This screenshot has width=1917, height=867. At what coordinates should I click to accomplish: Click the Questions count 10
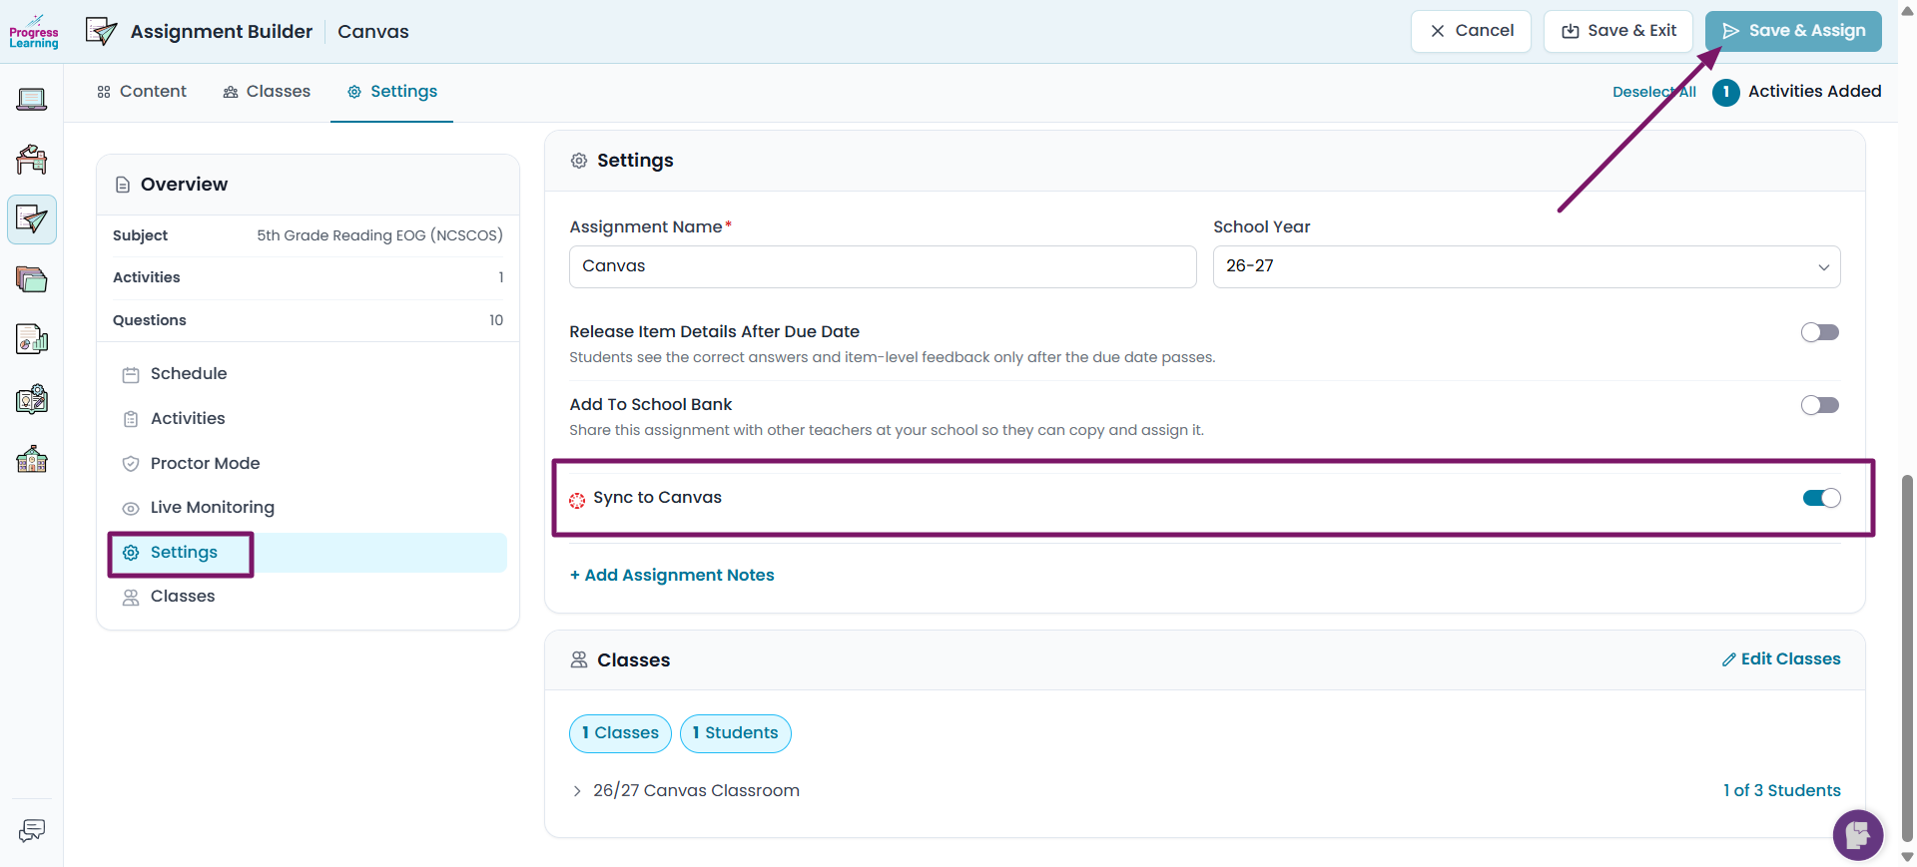point(496,321)
